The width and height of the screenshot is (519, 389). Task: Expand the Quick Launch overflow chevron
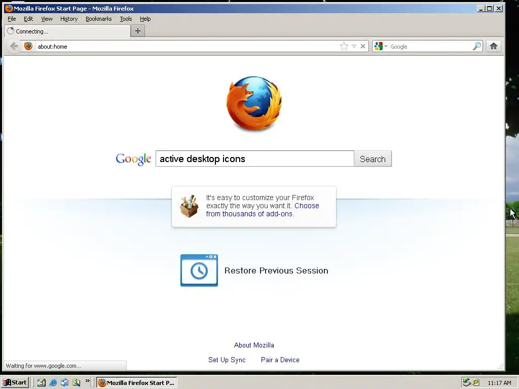(87, 381)
